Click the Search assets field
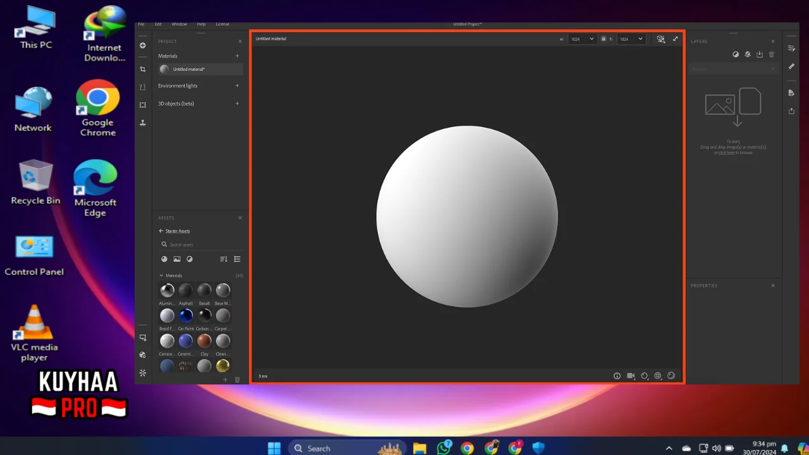Screen dimensions: 809x455 coord(201,245)
